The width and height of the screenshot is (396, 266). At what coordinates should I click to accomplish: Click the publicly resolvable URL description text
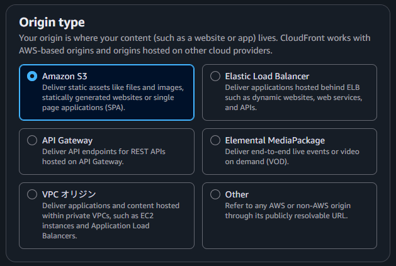288,211
